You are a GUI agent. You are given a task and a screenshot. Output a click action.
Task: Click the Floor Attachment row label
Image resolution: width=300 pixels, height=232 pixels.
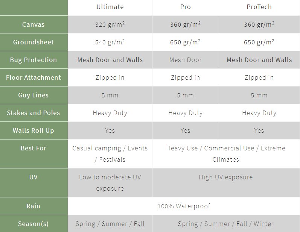(34, 77)
